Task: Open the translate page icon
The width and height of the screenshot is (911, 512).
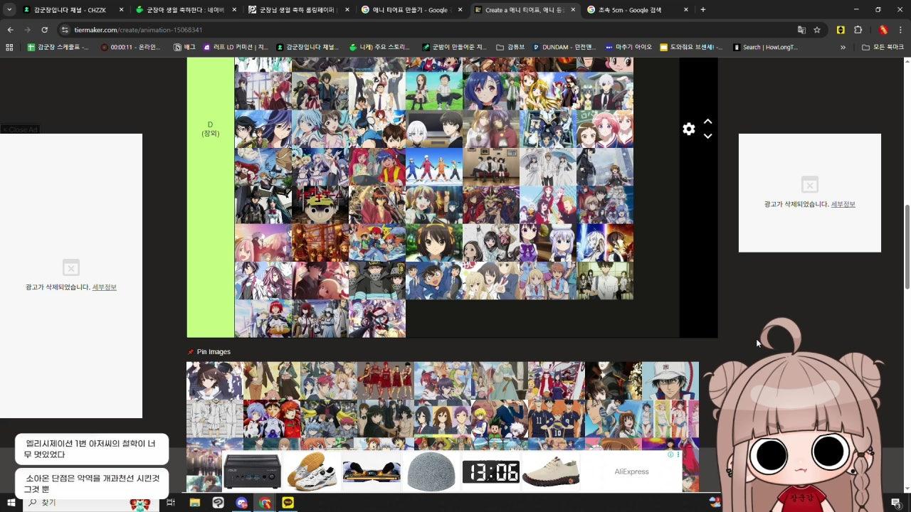Action: coord(801,30)
